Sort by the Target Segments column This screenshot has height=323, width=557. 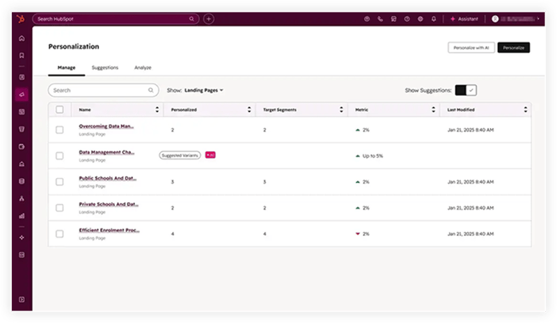point(341,109)
